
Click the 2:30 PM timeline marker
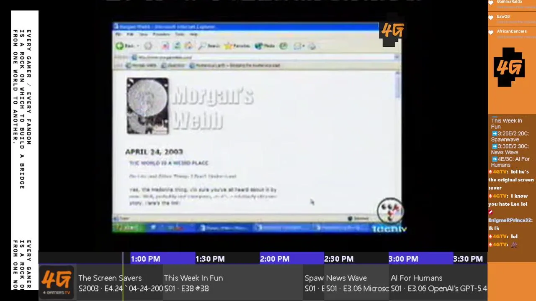click(x=339, y=259)
